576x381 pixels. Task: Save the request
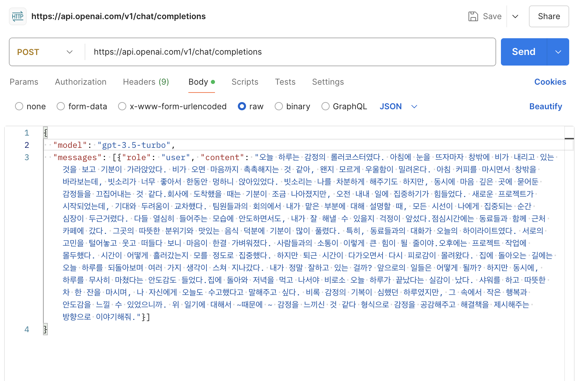click(485, 16)
